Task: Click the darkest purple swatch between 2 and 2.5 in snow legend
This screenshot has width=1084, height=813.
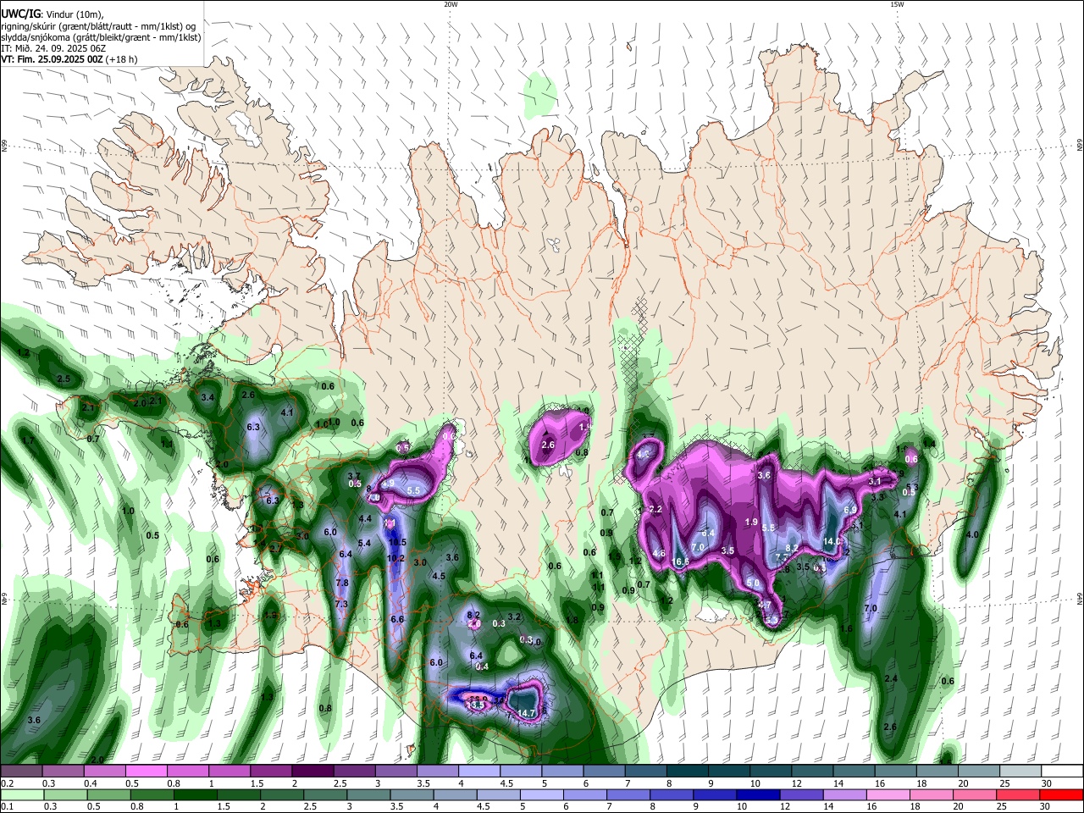Action: 312,771
